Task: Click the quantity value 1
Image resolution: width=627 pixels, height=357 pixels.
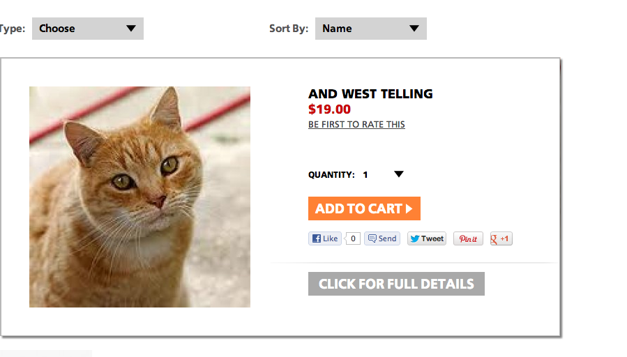Action: click(365, 175)
